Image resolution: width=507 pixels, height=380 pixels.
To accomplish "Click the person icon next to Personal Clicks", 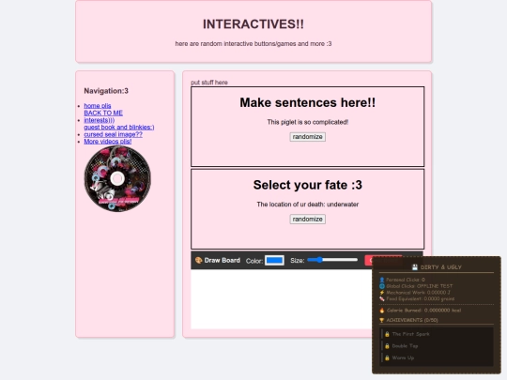I will point(382,280).
